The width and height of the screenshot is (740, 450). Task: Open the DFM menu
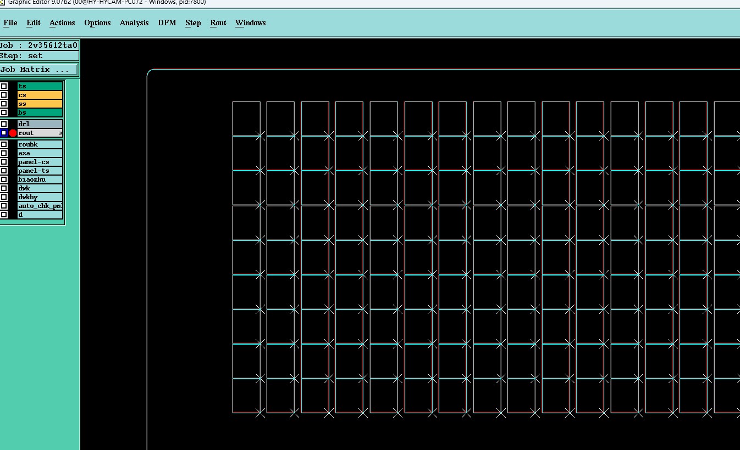(x=167, y=22)
